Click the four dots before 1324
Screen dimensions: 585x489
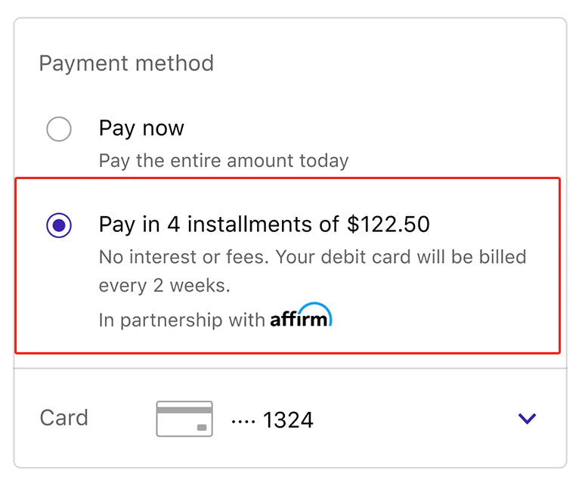(243, 419)
